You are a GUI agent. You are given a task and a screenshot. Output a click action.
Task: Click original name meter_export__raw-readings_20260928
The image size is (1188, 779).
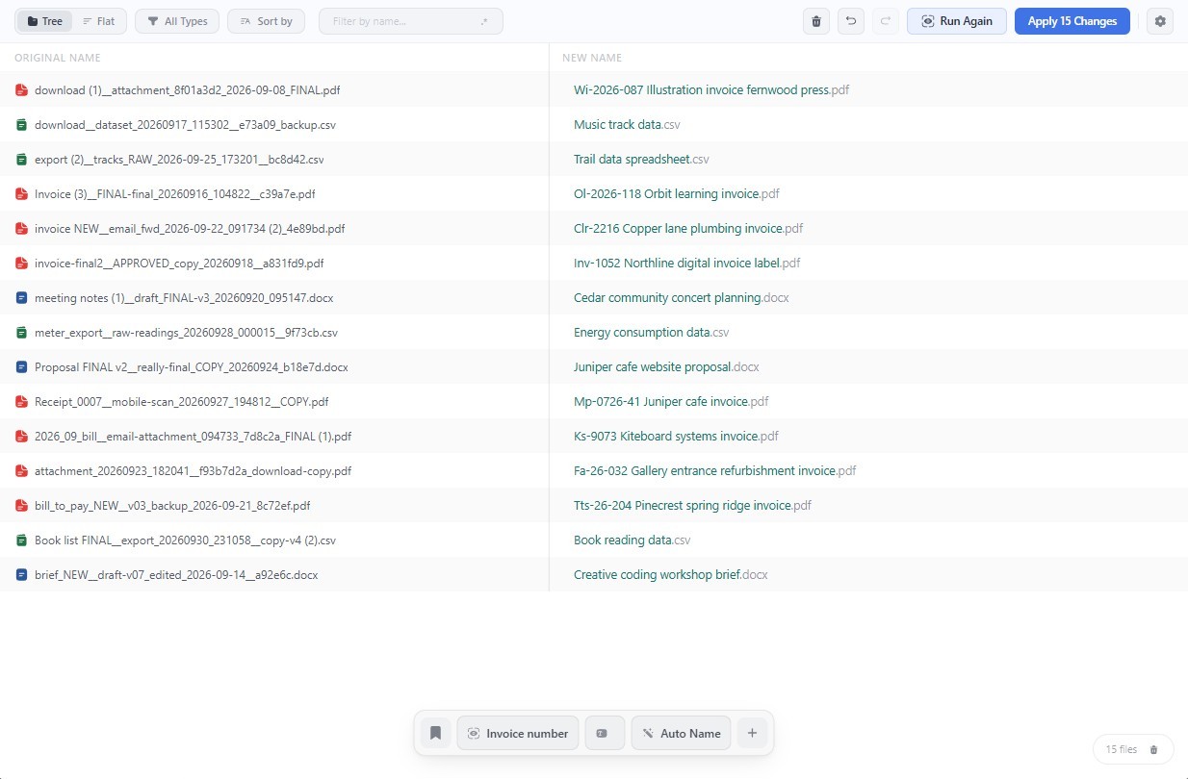point(186,333)
